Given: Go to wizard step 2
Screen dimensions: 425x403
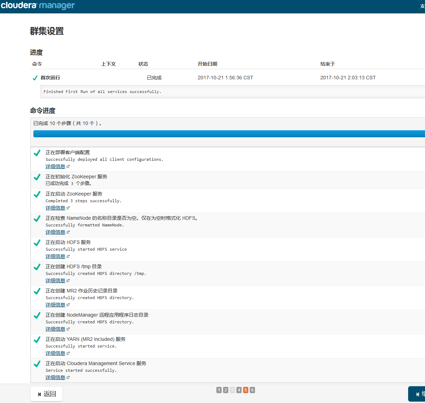Looking at the screenshot, I should coord(226,390).
